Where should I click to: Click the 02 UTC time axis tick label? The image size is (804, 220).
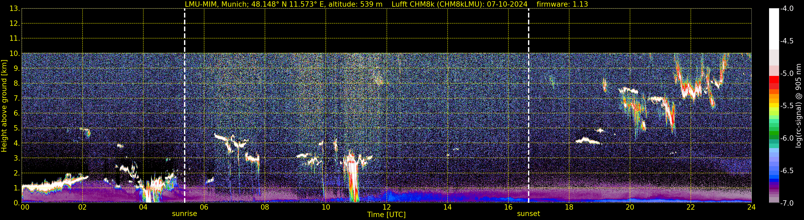82,207
